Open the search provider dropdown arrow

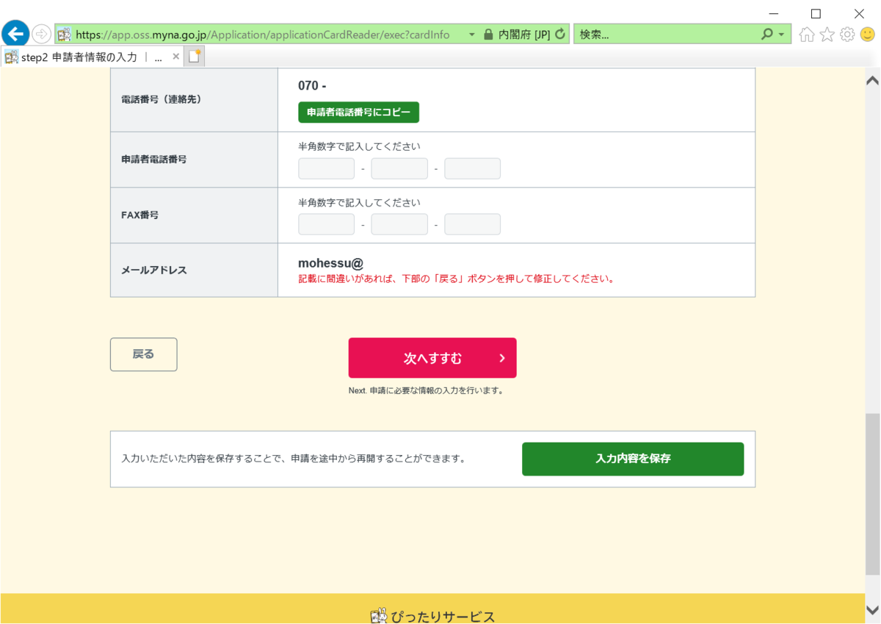781,35
